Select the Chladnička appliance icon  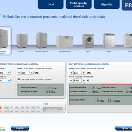pos(22,41)
